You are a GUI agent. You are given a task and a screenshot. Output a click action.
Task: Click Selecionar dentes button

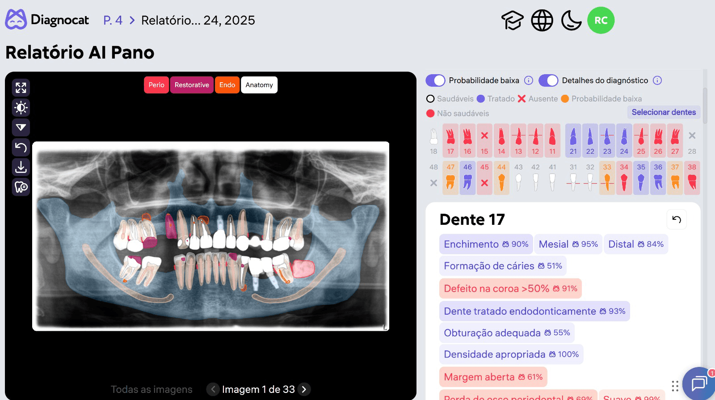coord(664,112)
